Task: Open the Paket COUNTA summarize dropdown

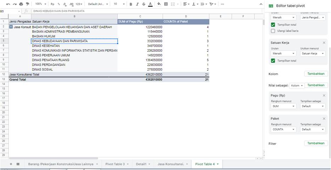Action: point(284,130)
